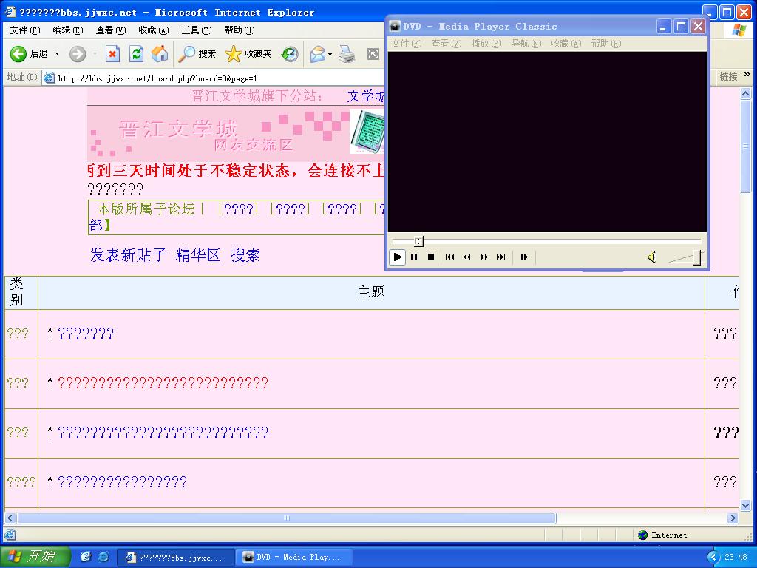
Task: Click the 23:48 taskbar clock
Action: click(x=736, y=557)
